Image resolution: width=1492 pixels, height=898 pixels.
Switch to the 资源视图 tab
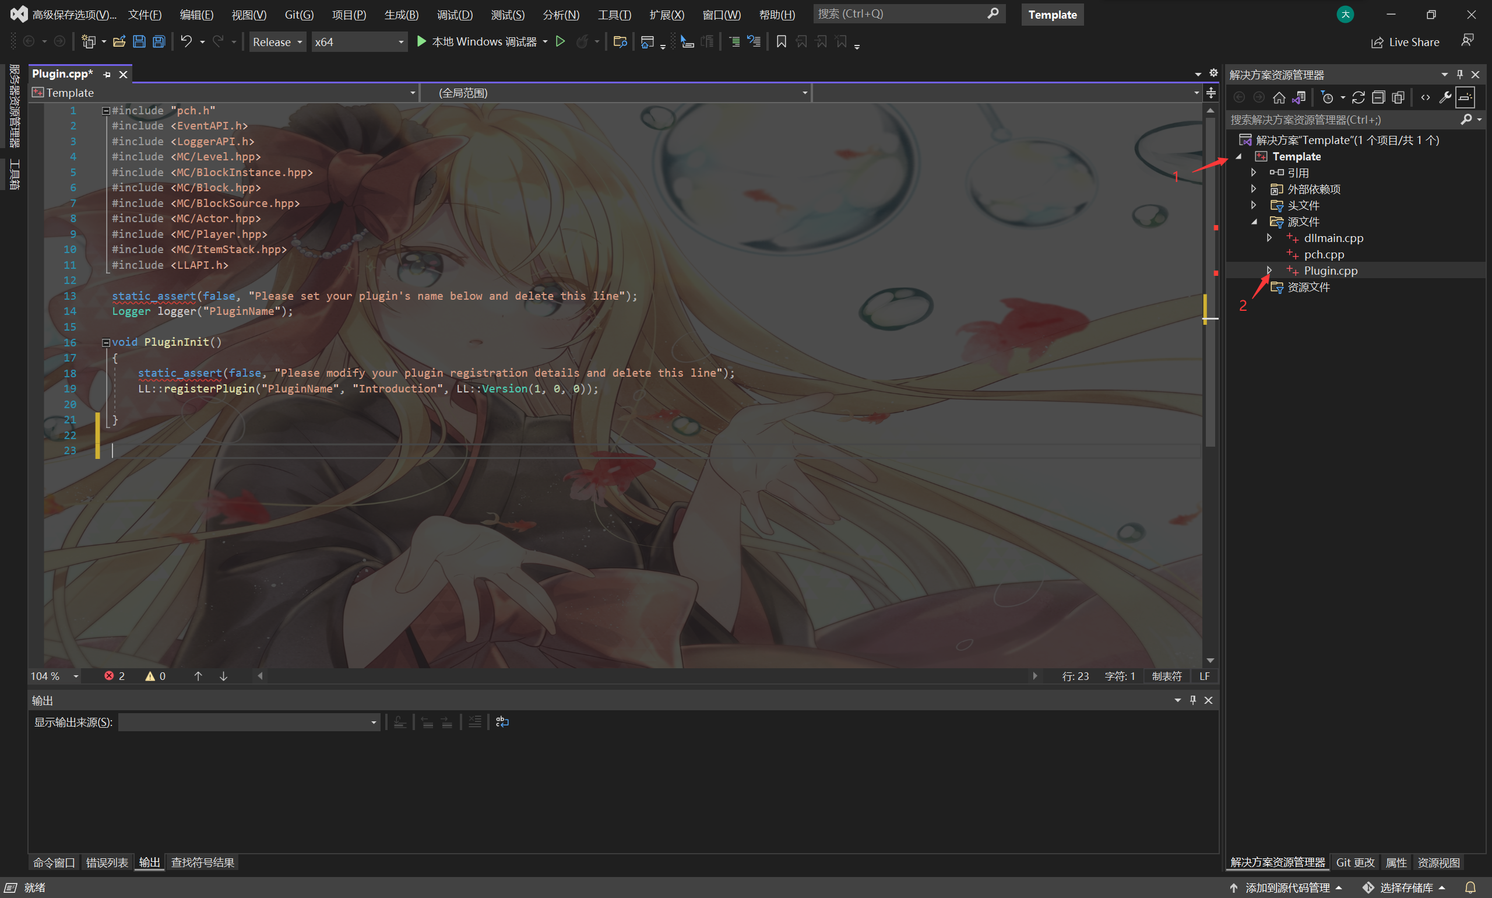point(1439,863)
